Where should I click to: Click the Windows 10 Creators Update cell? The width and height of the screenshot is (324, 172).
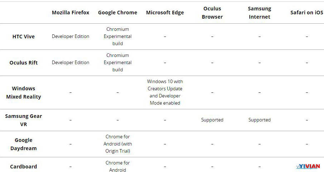[165, 92]
